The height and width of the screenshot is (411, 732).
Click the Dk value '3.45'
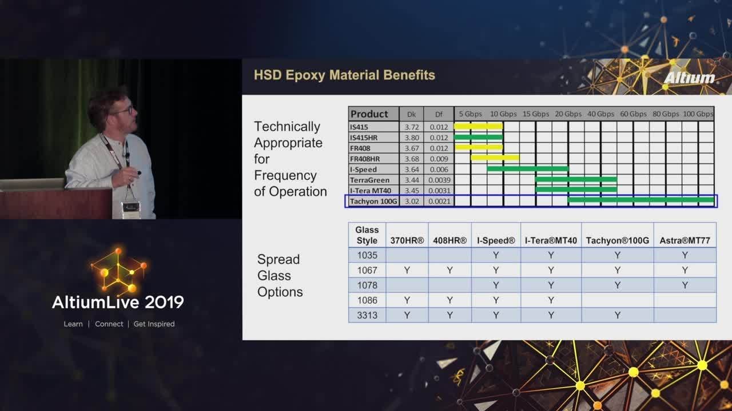(x=412, y=191)
